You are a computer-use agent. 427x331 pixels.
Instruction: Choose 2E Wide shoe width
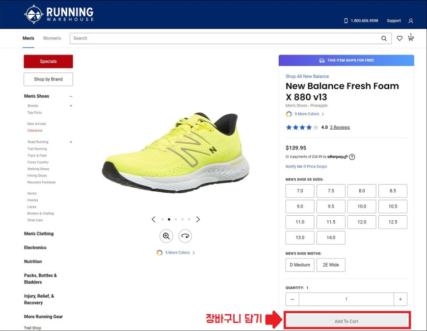[331, 265]
